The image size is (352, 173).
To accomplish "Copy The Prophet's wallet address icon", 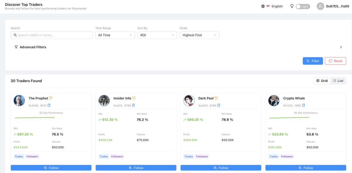I will pos(49,105).
